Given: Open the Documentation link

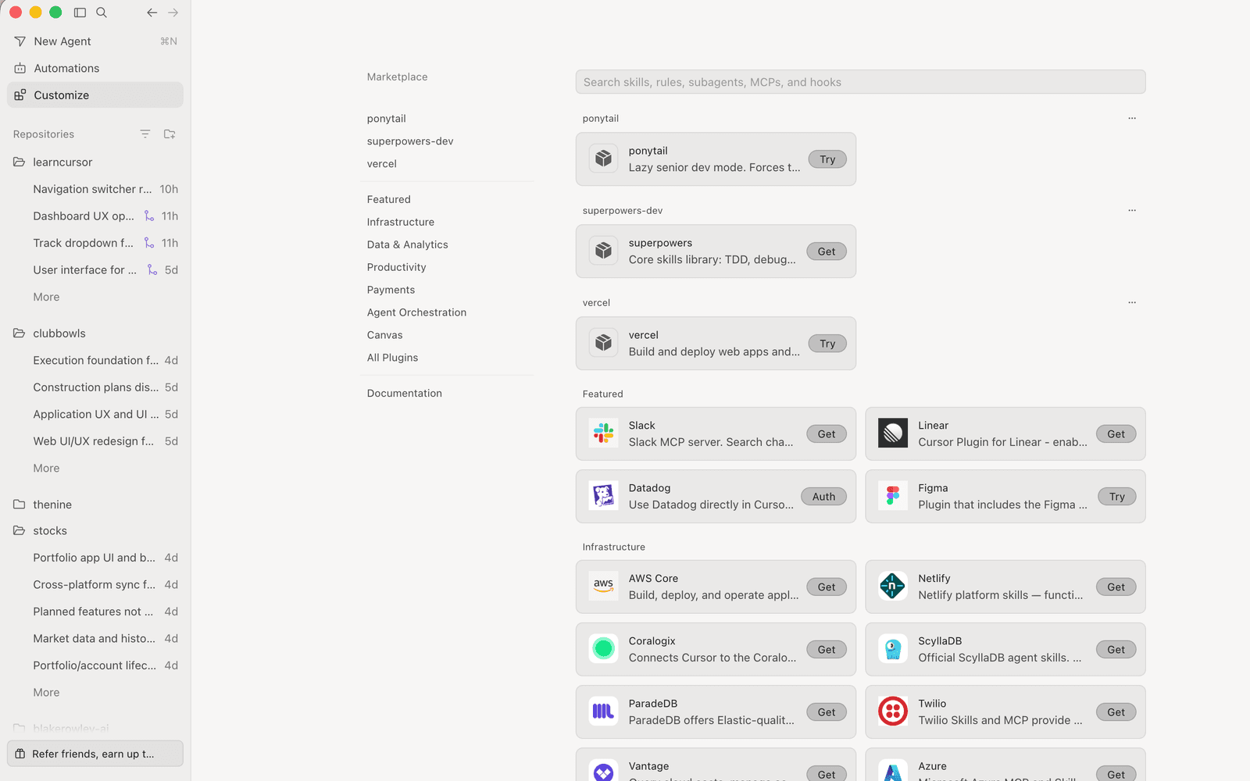Looking at the screenshot, I should pos(405,394).
